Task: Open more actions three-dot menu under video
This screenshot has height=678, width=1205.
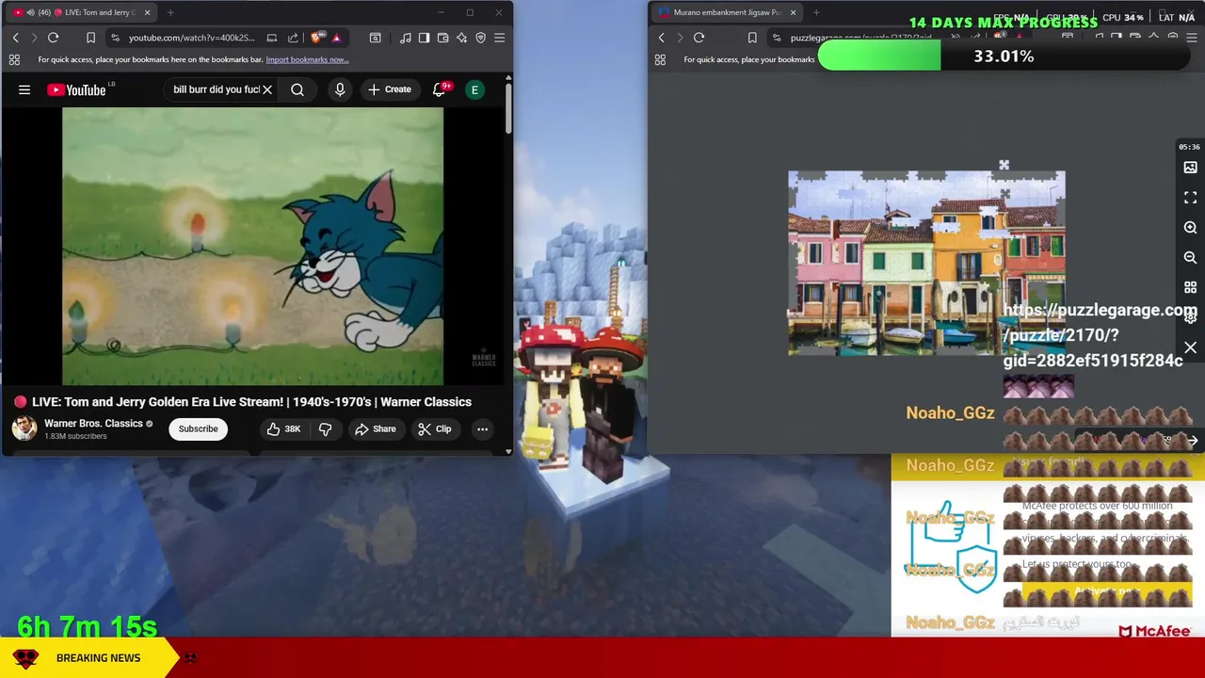Action: point(482,429)
